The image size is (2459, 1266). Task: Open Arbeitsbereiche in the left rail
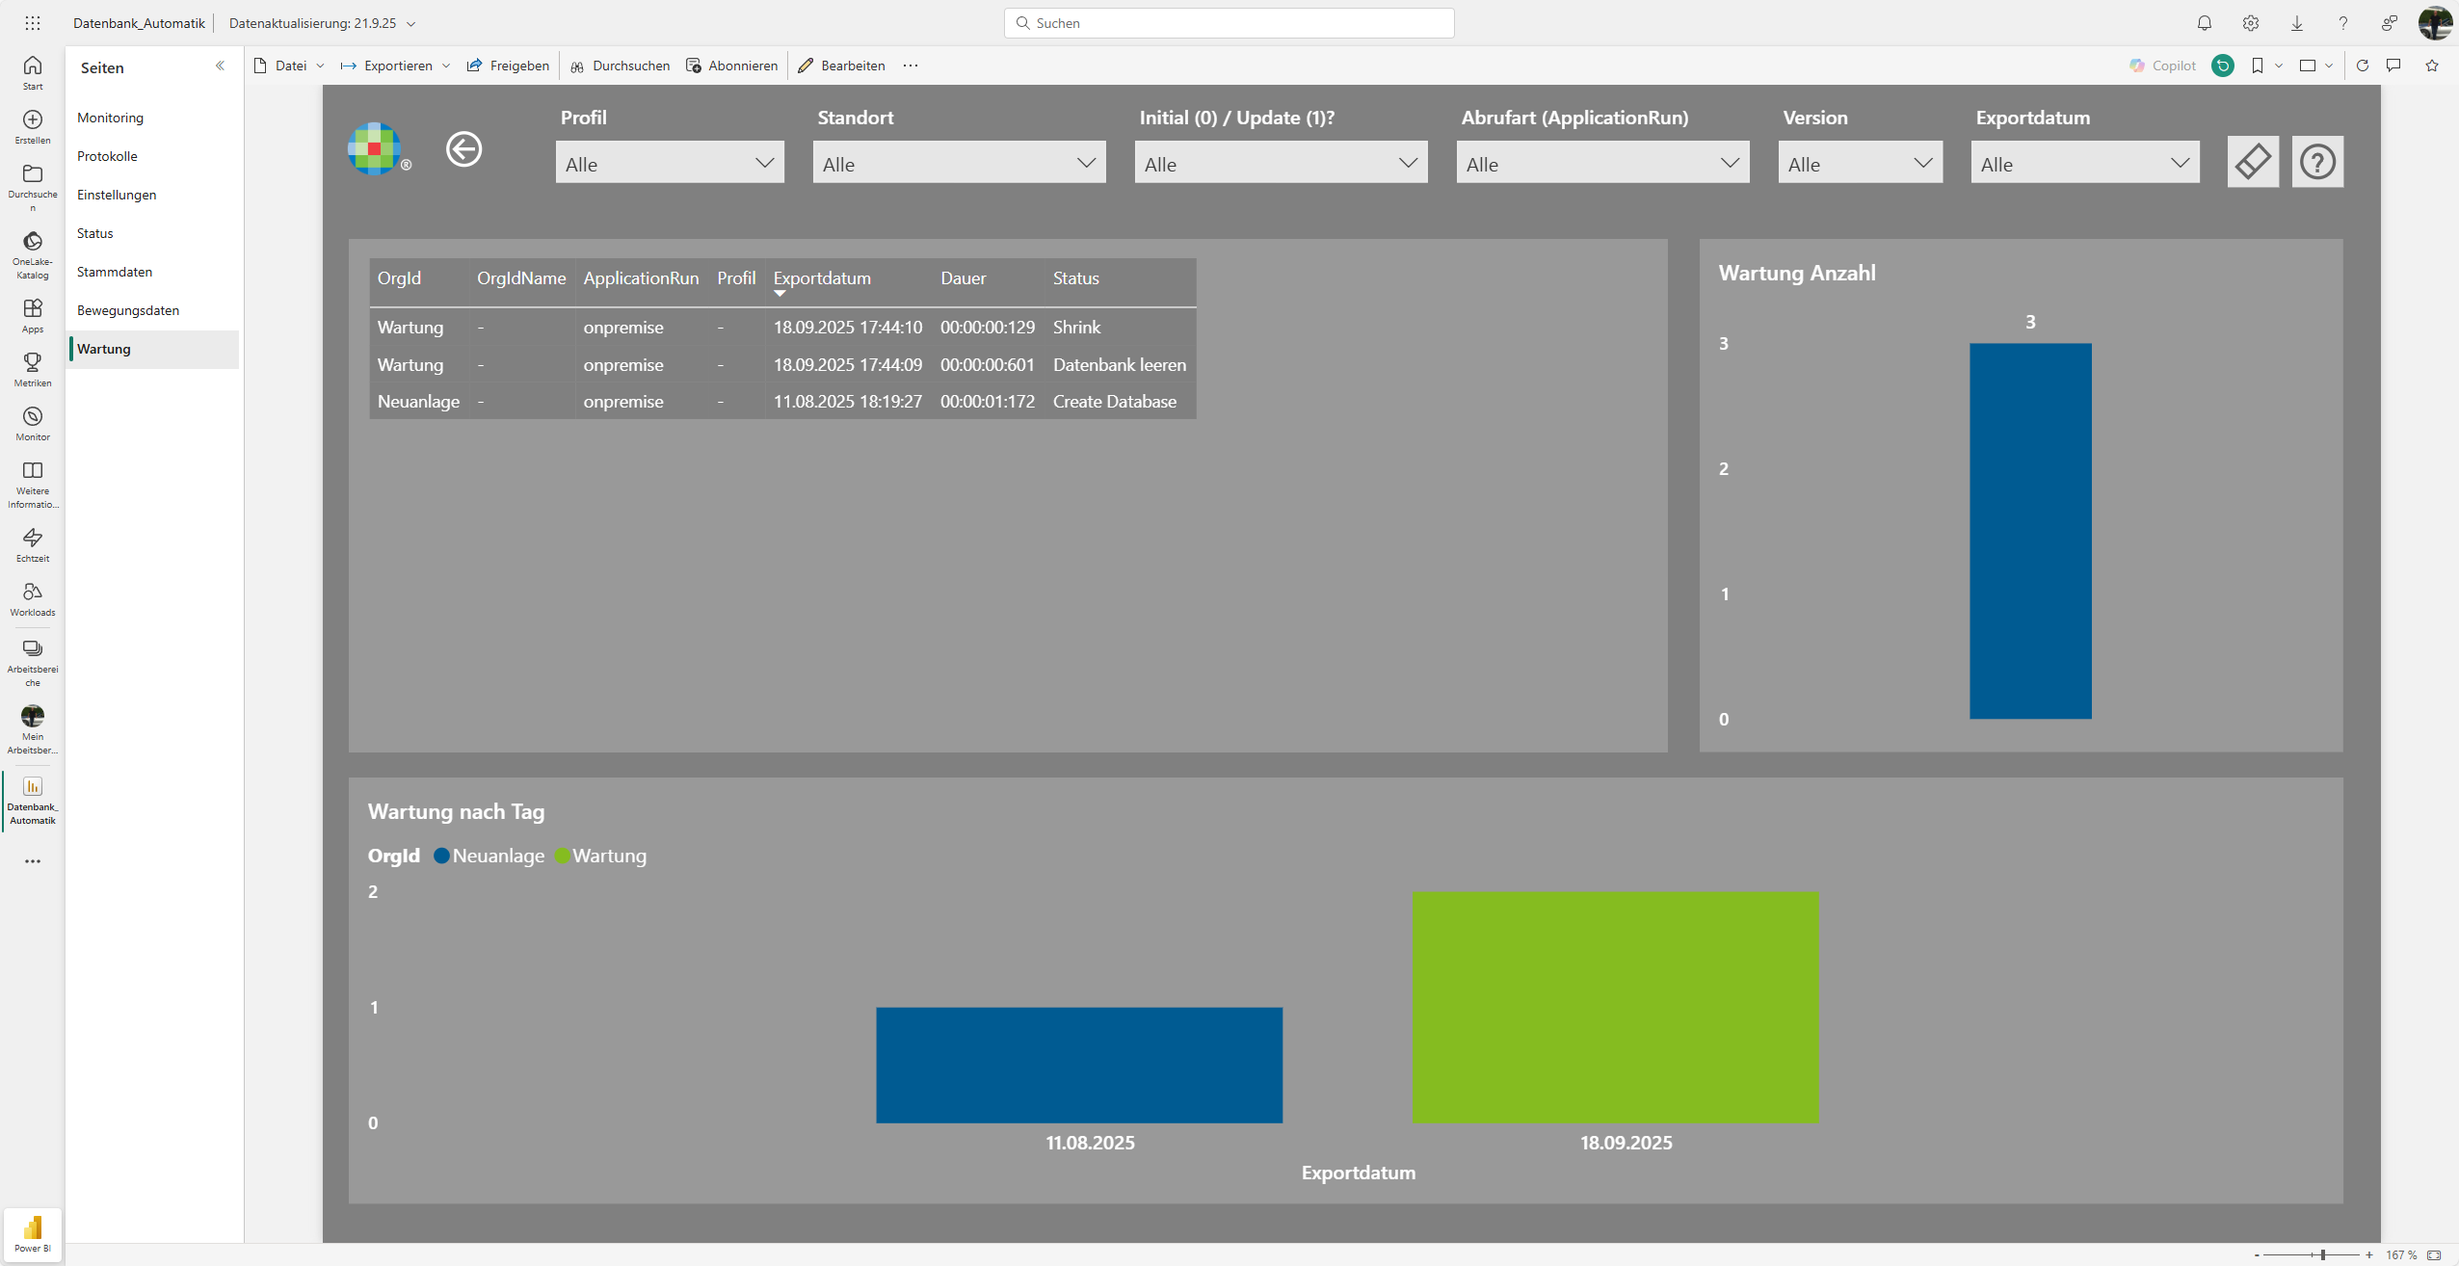[x=33, y=661]
